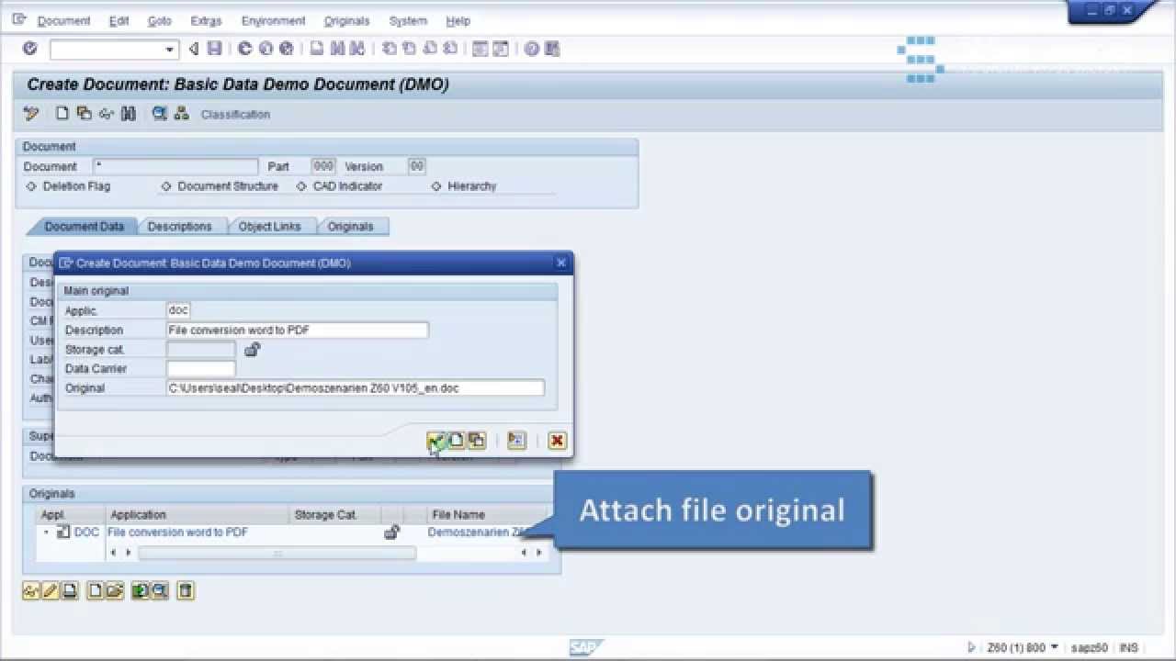This screenshot has height=661, width=1176.
Task: Click the CAD Indicator diamond
Action: [301, 185]
